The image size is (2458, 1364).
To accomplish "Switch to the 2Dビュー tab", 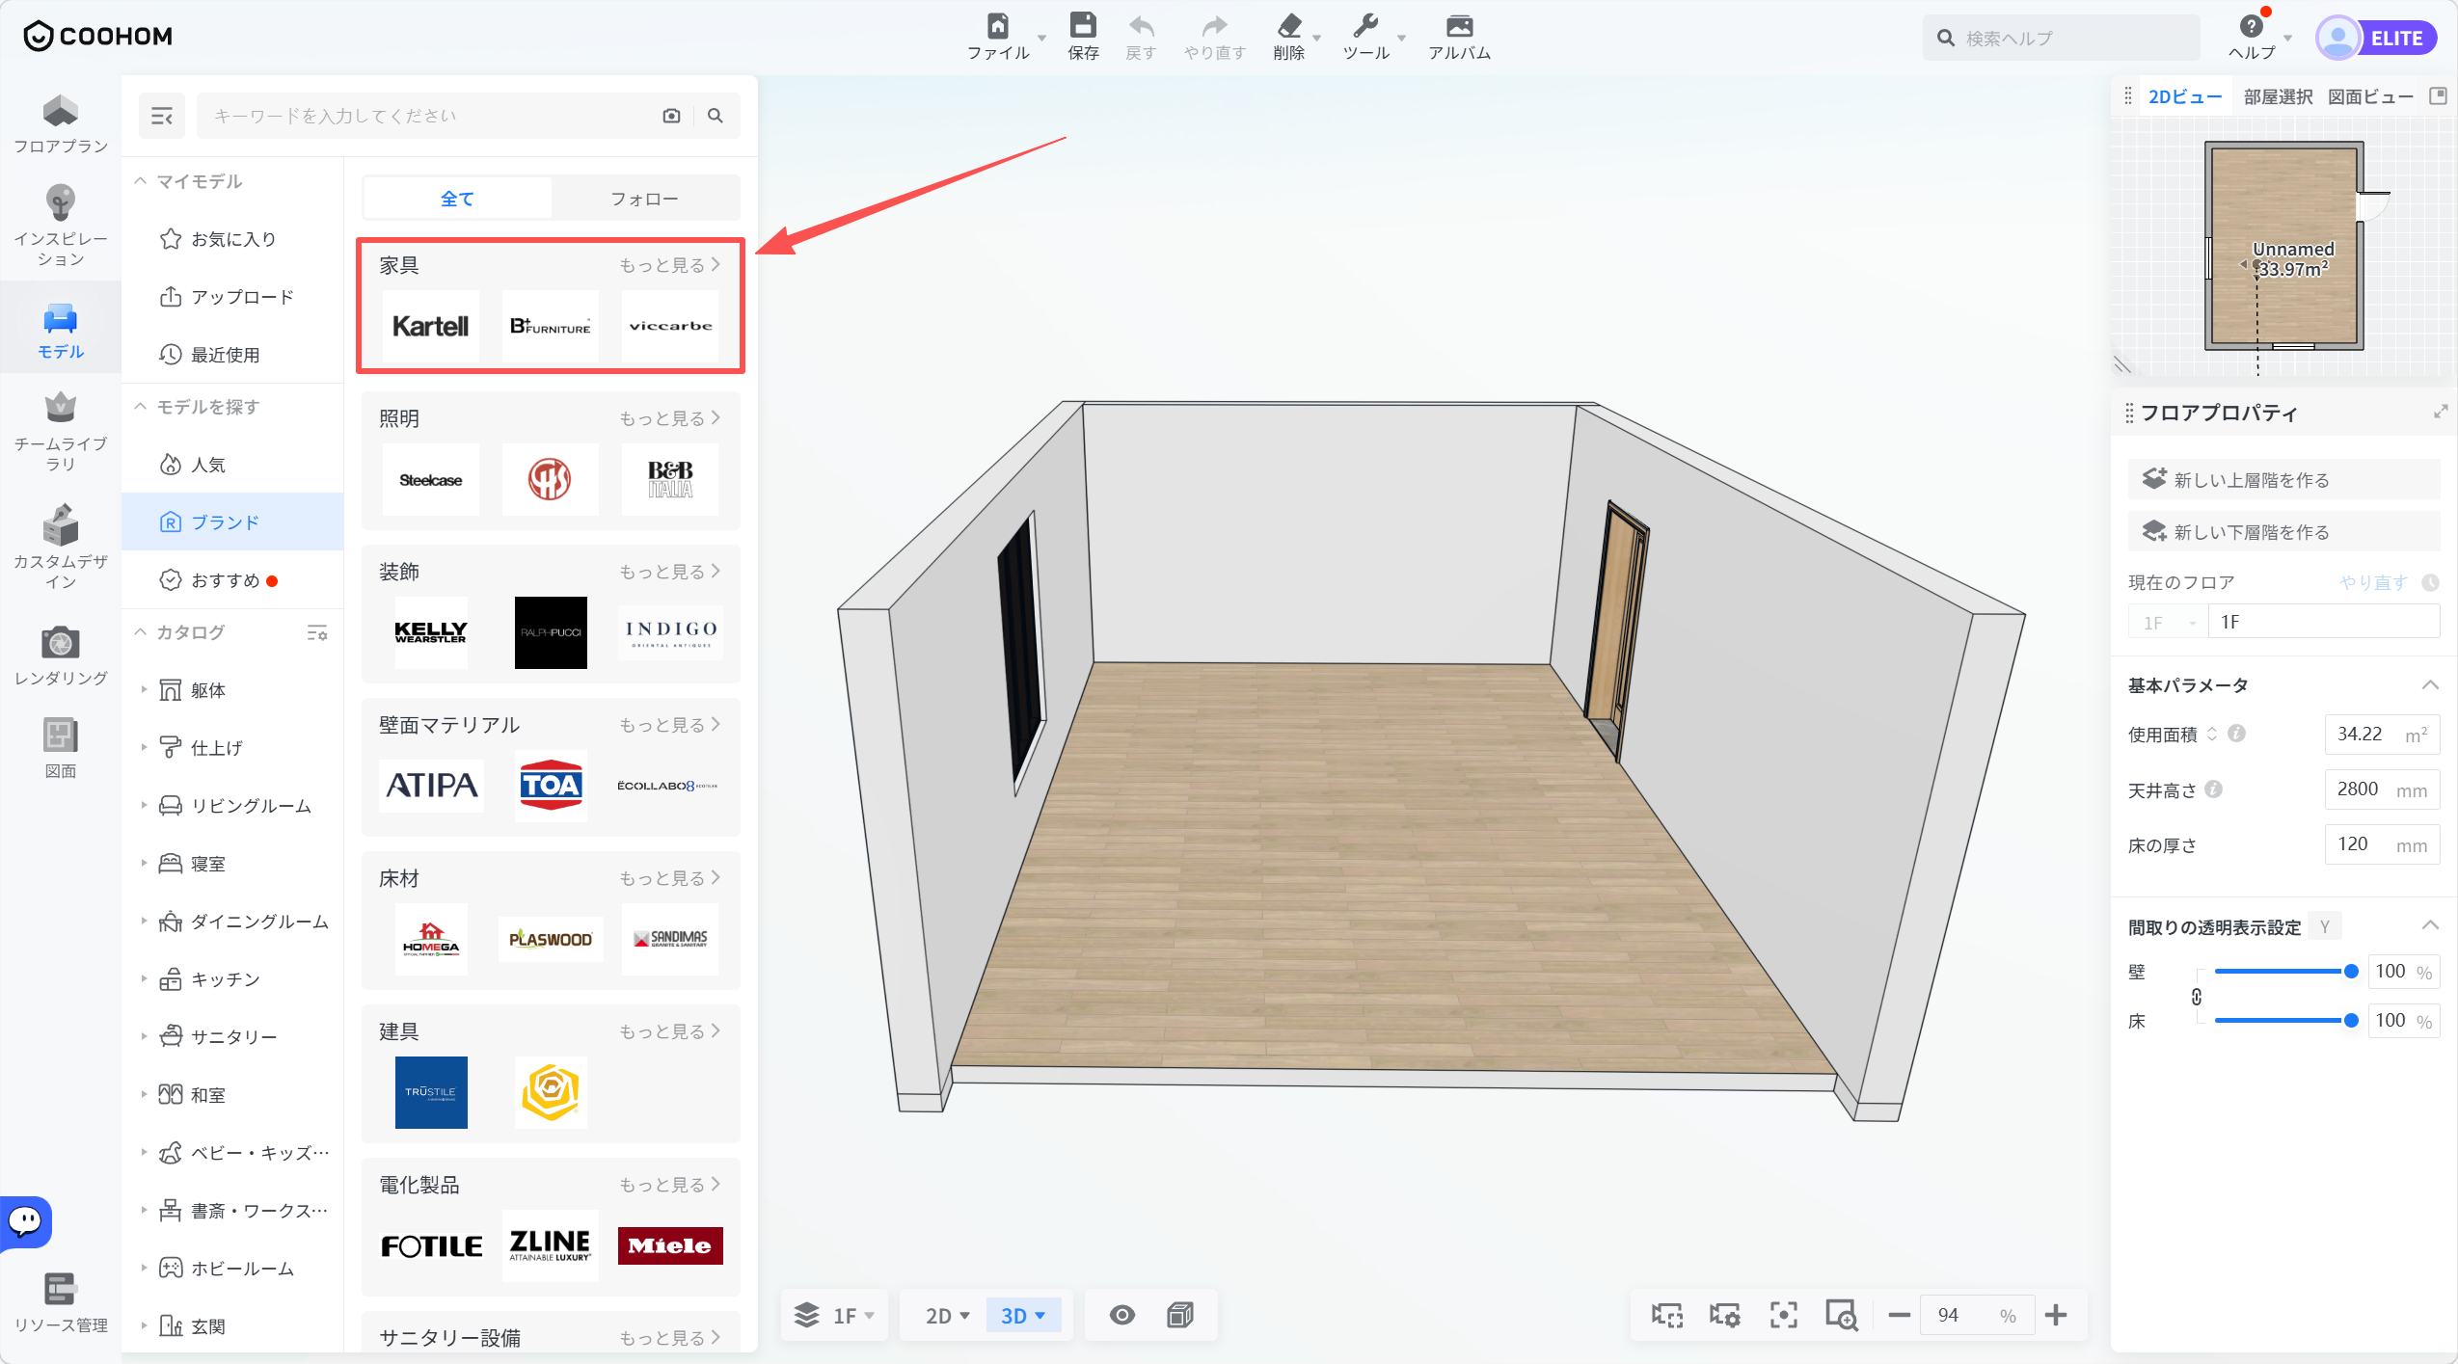I will coord(2185,96).
